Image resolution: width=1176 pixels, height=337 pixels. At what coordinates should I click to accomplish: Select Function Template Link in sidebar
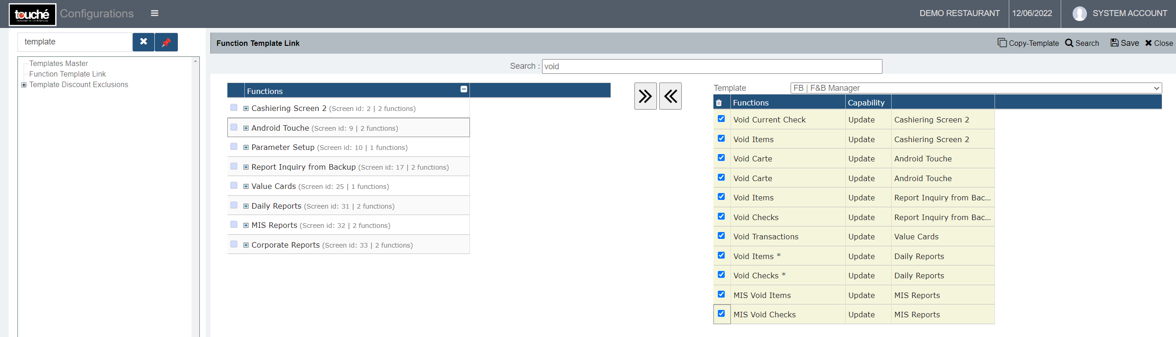click(67, 74)
